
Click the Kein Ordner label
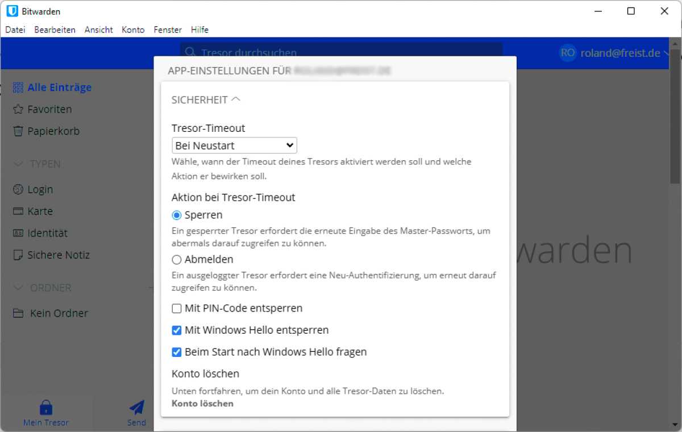(x=59, y=313)
